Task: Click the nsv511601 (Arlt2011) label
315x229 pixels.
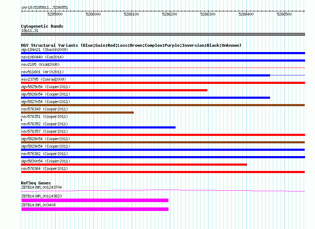Action: coord(42,72)
